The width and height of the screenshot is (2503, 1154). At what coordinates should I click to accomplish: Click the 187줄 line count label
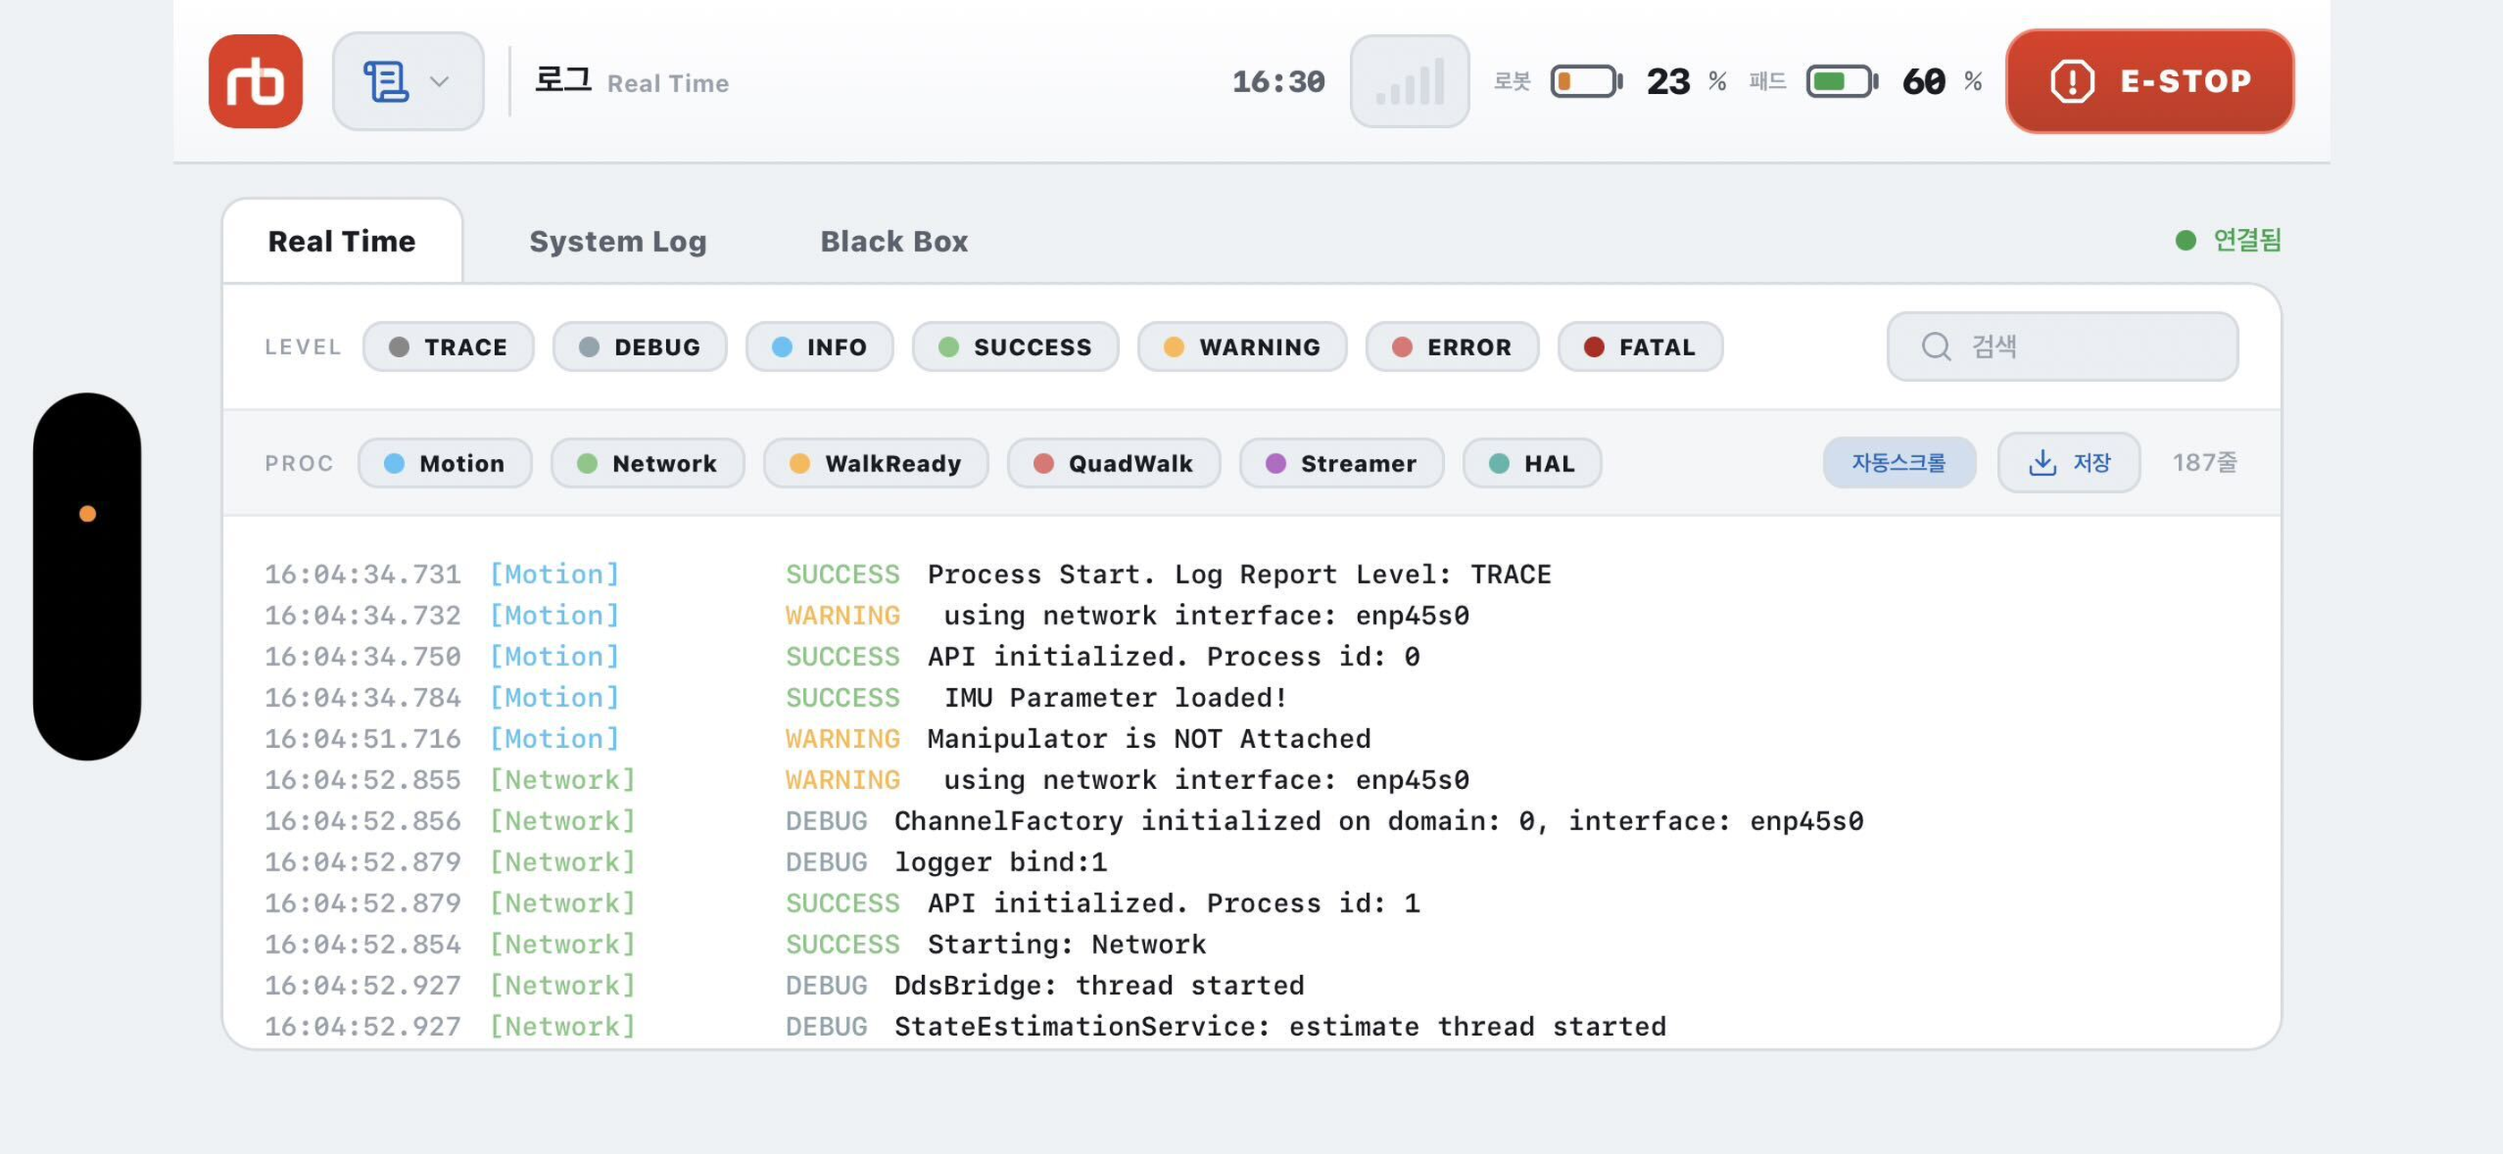2205,462
